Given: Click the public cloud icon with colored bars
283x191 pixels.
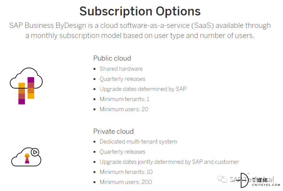Looking at the screenshot, I should coord(26,86).
